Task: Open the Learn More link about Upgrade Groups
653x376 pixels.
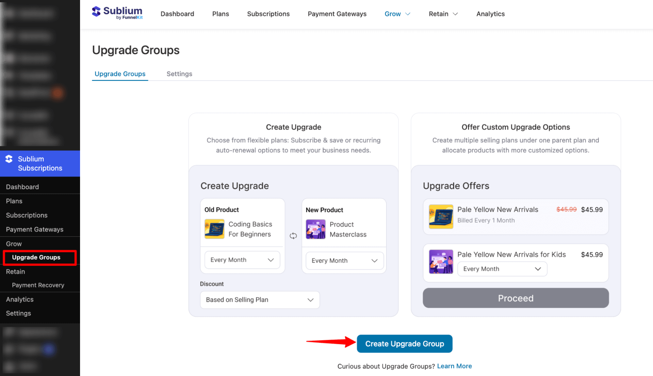Action: (454, 366)
